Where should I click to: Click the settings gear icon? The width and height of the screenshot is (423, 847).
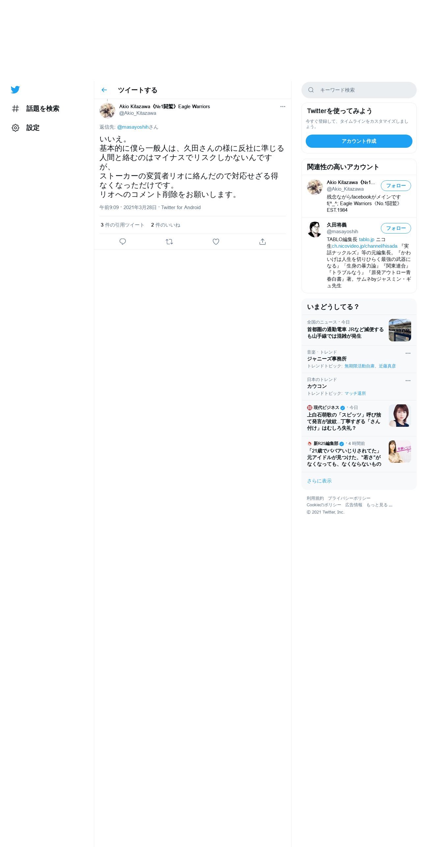15,128
